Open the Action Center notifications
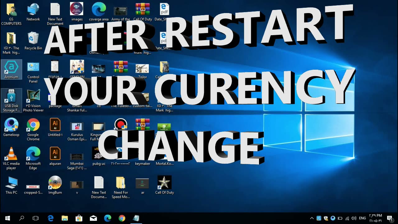398x224 pixels. point(389,218)
